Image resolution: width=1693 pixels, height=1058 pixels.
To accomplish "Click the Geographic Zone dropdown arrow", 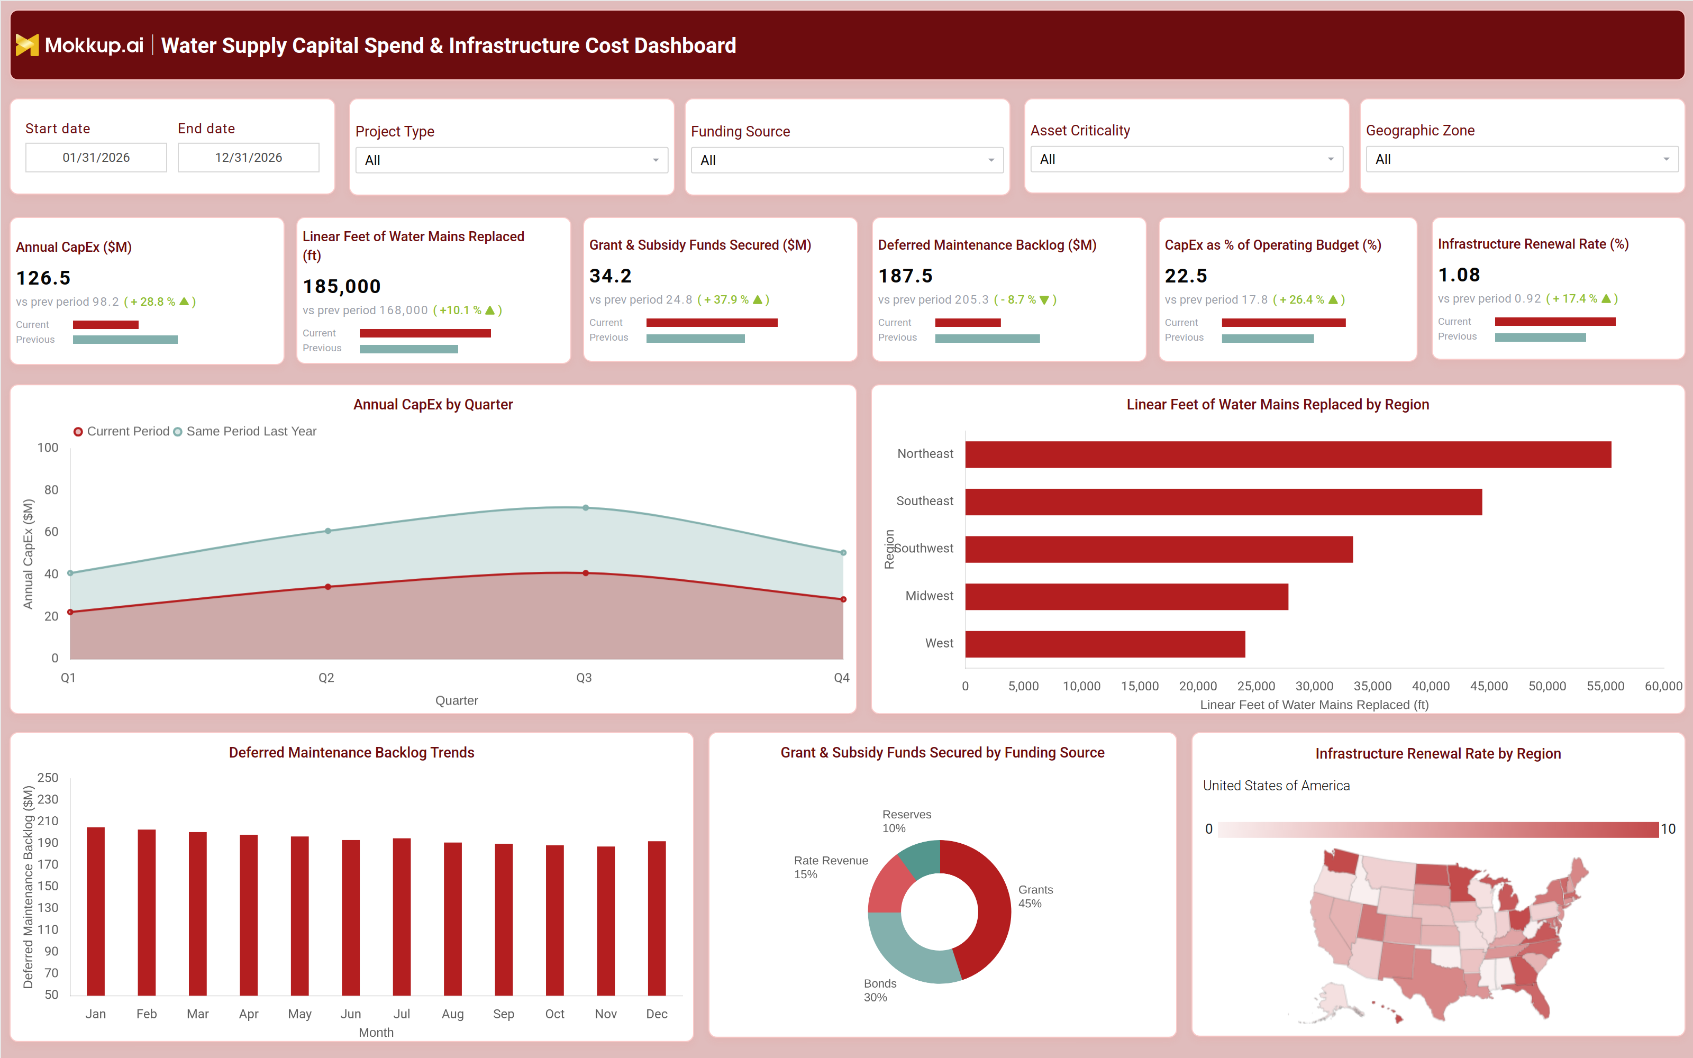I will [x=1665, y=160].
